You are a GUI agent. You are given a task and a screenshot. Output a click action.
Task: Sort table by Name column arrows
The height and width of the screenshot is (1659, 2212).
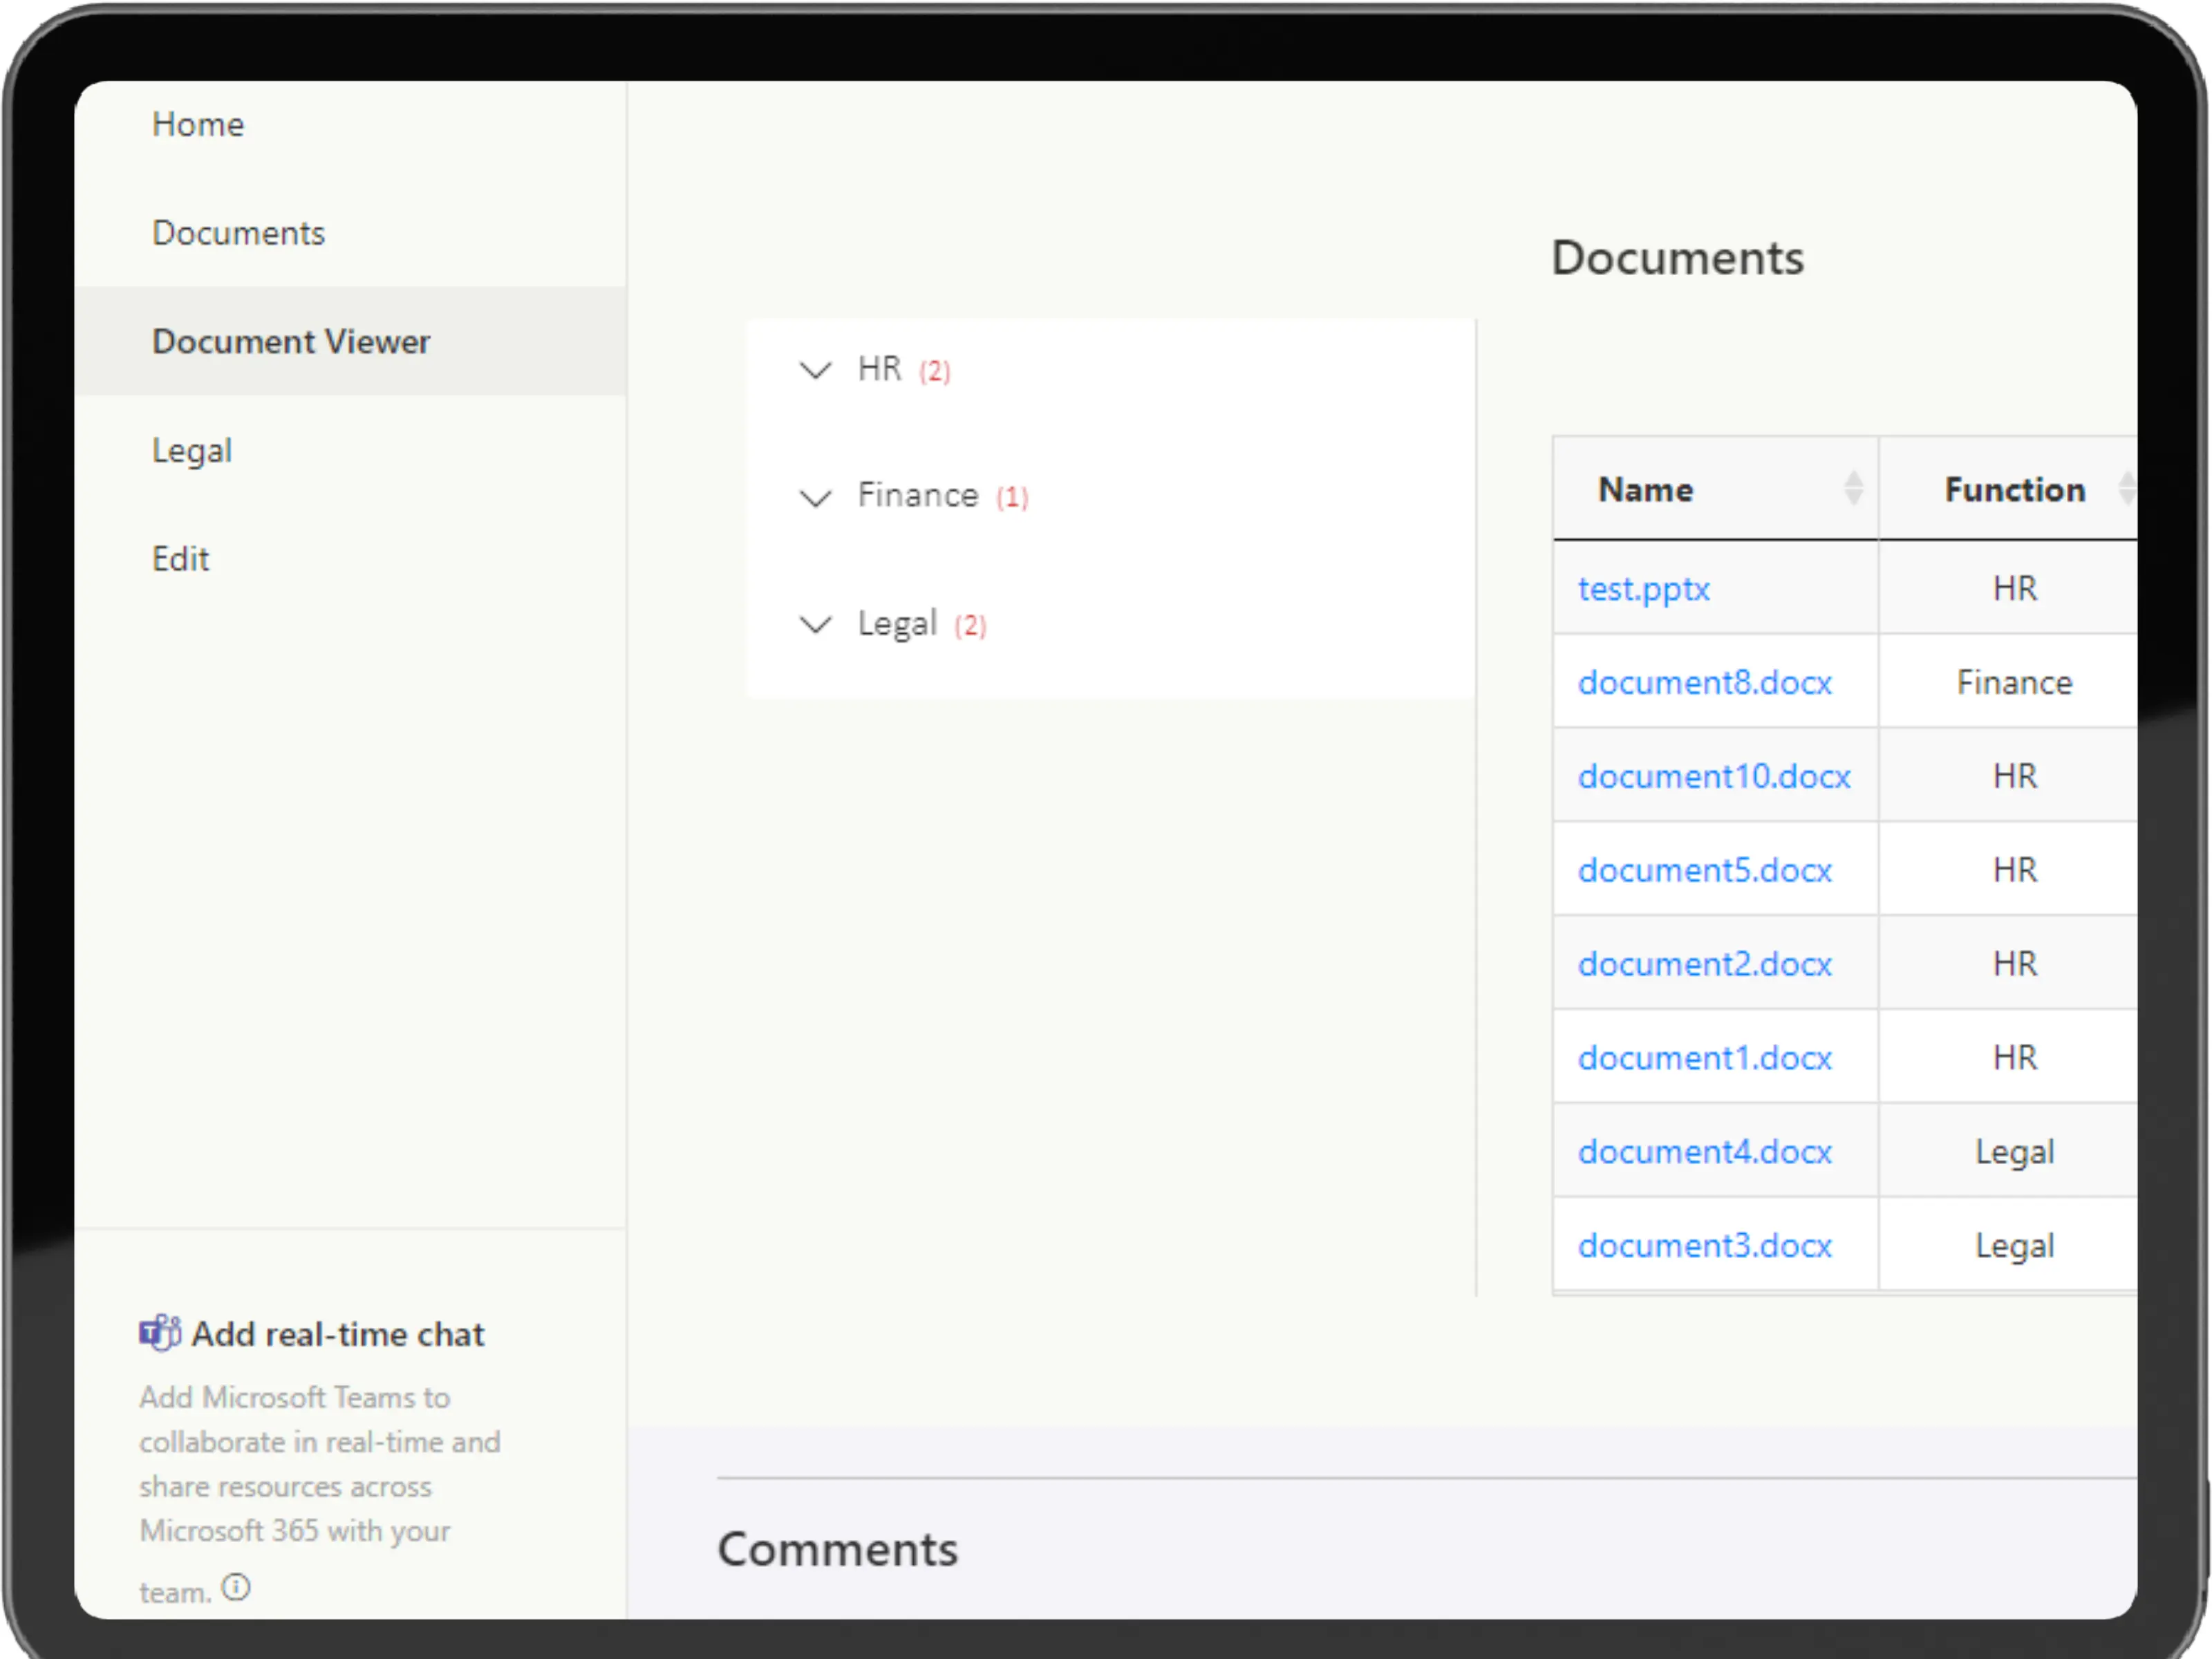[1853, 488]
